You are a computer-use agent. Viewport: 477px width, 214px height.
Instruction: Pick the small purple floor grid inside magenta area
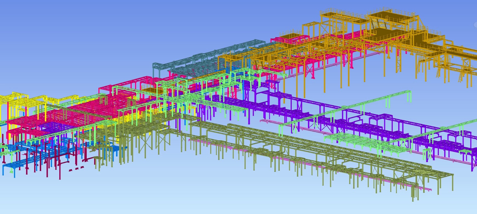tap(51, 126)
